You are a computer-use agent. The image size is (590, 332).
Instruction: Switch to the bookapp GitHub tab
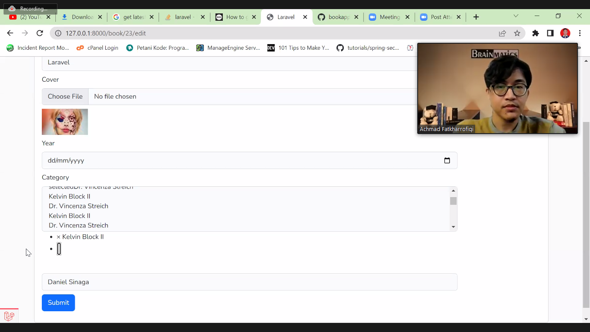(338, 17)
